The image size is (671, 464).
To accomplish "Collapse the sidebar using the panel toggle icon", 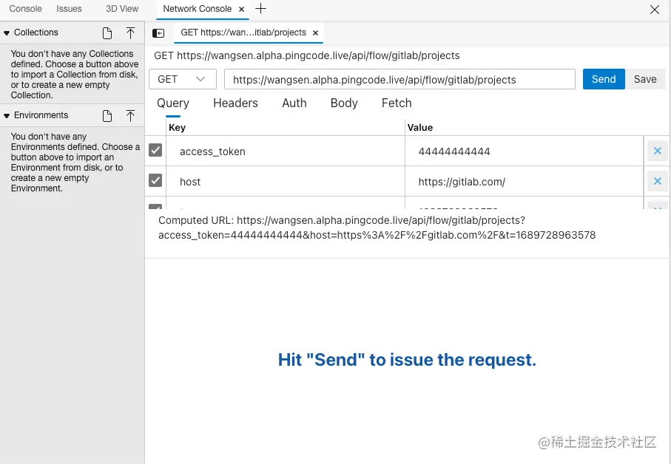I will click(x=158, y=33).
